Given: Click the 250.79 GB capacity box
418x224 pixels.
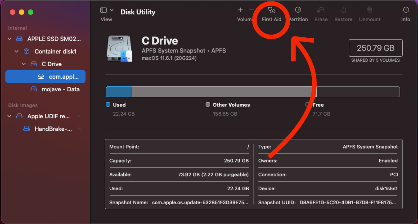Looking at the screenshot, I should point(375,48).
